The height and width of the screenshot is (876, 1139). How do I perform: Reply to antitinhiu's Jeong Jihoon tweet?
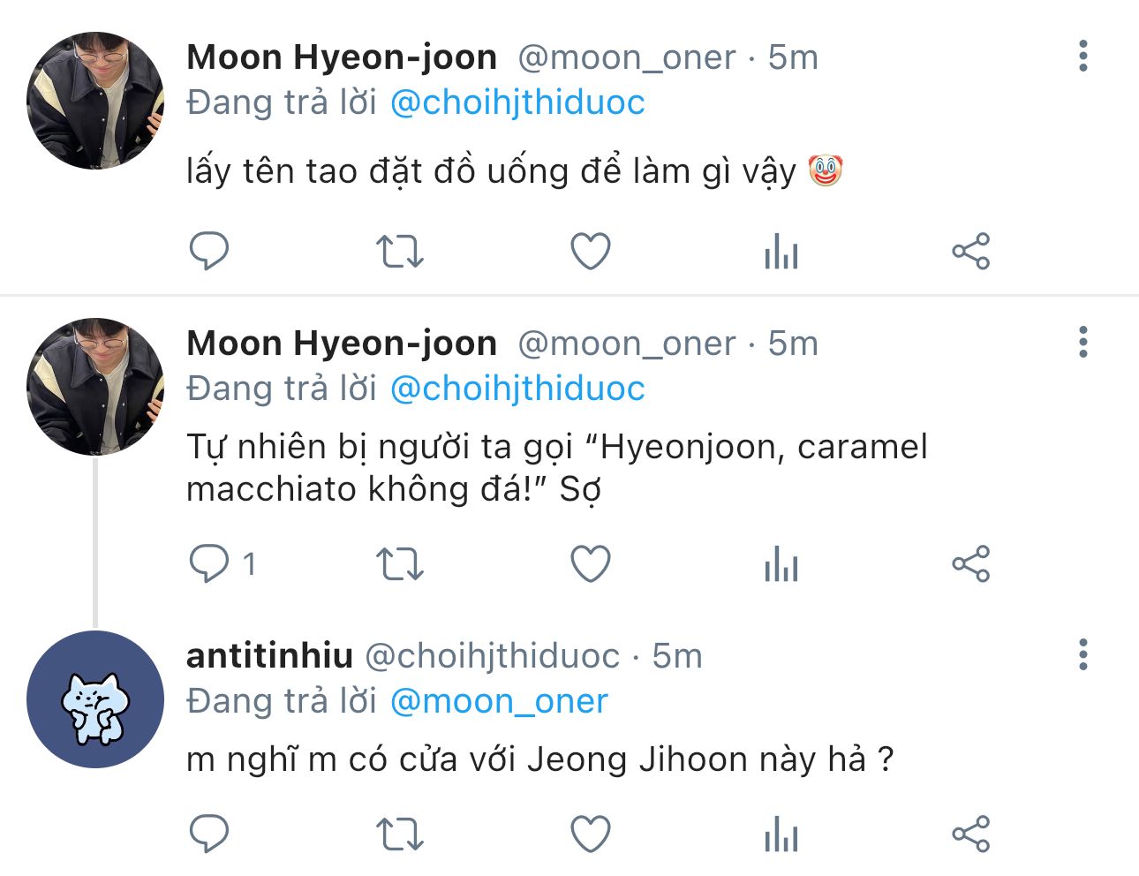(x=209, y=834)
